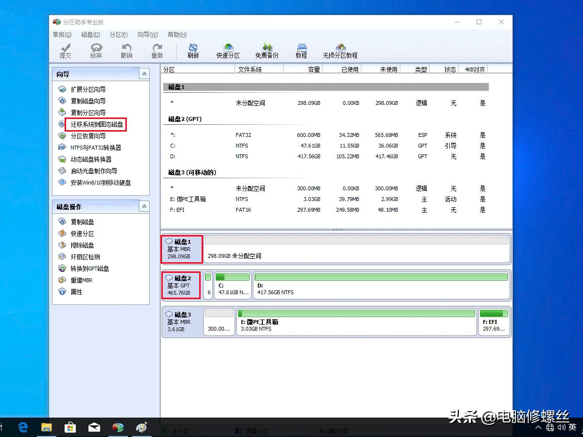Screen dimensions: 583x437
Task: Open 快速分区 from the toolbar
Action: (228, 50)
